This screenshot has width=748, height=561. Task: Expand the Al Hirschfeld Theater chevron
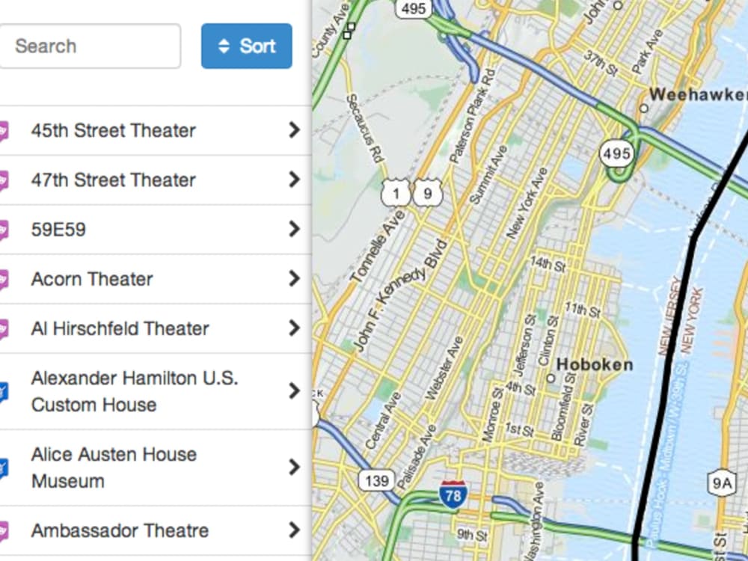[294, 328]
